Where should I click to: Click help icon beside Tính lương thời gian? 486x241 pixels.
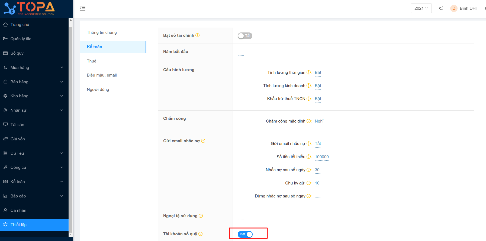tap(308, 72)
